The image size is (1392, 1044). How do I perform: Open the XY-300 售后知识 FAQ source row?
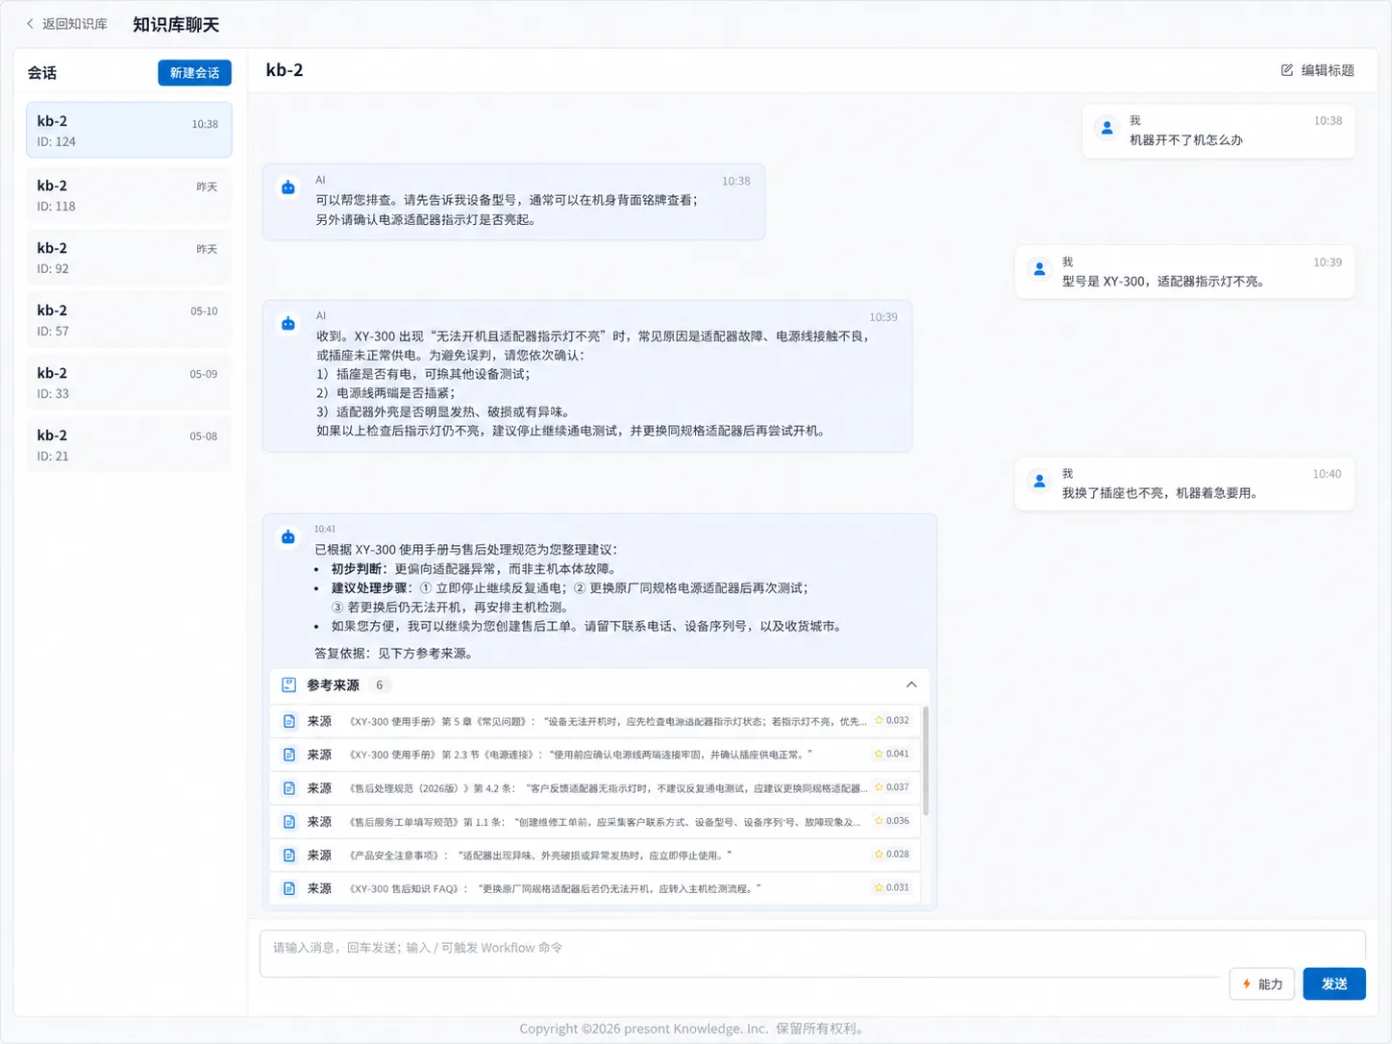[596, 888]
